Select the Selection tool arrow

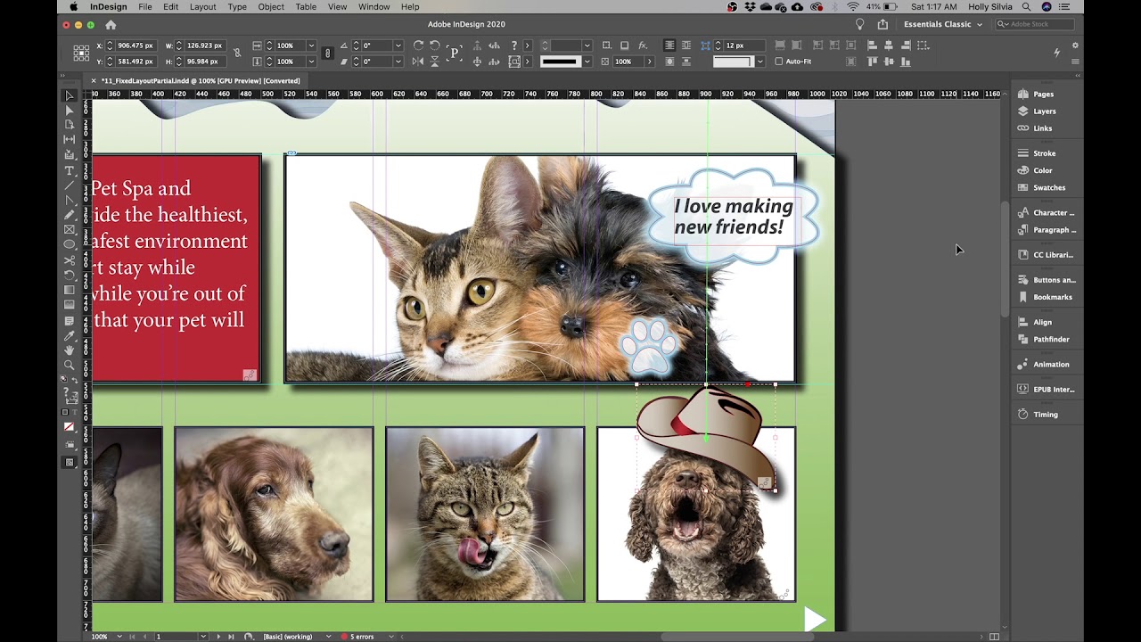click(70, 95)
